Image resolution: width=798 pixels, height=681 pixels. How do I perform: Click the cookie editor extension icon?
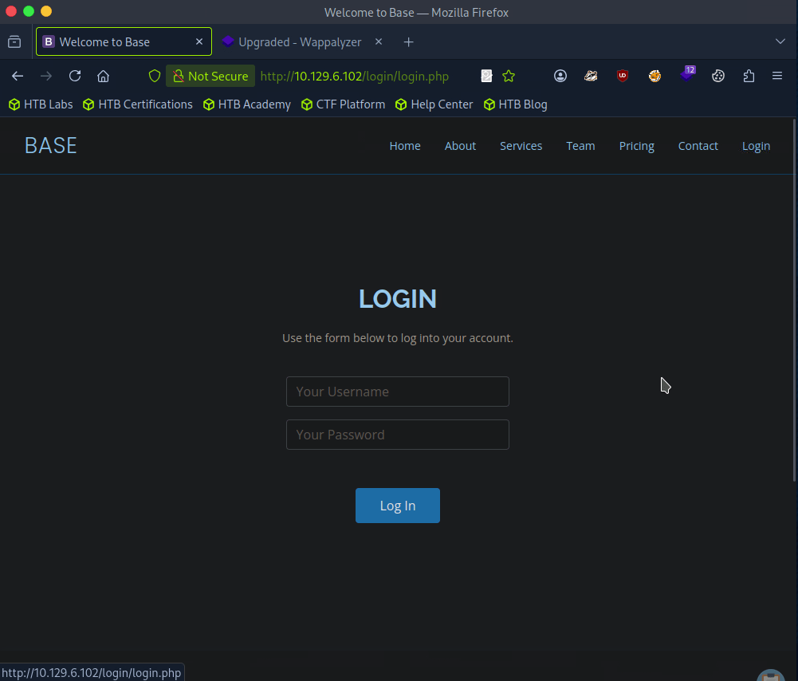[718, 76]
